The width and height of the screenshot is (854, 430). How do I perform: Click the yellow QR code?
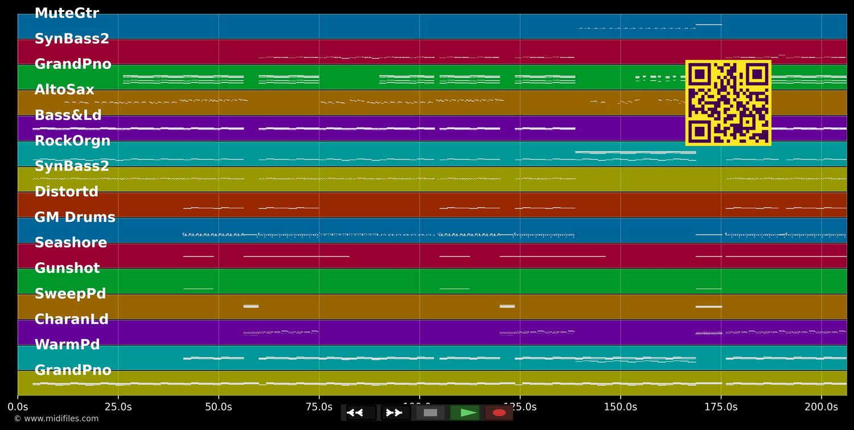[x=729, y=103]
